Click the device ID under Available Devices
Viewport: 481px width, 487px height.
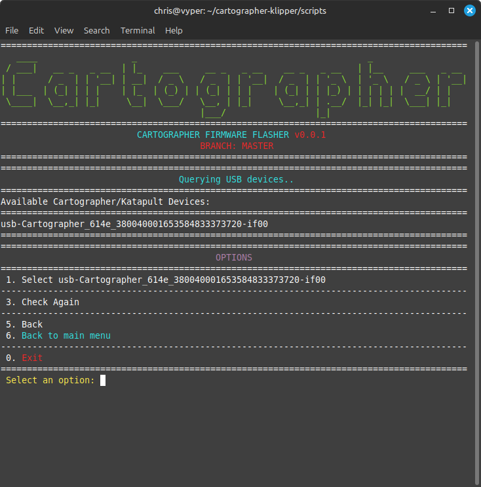(134, 224)
